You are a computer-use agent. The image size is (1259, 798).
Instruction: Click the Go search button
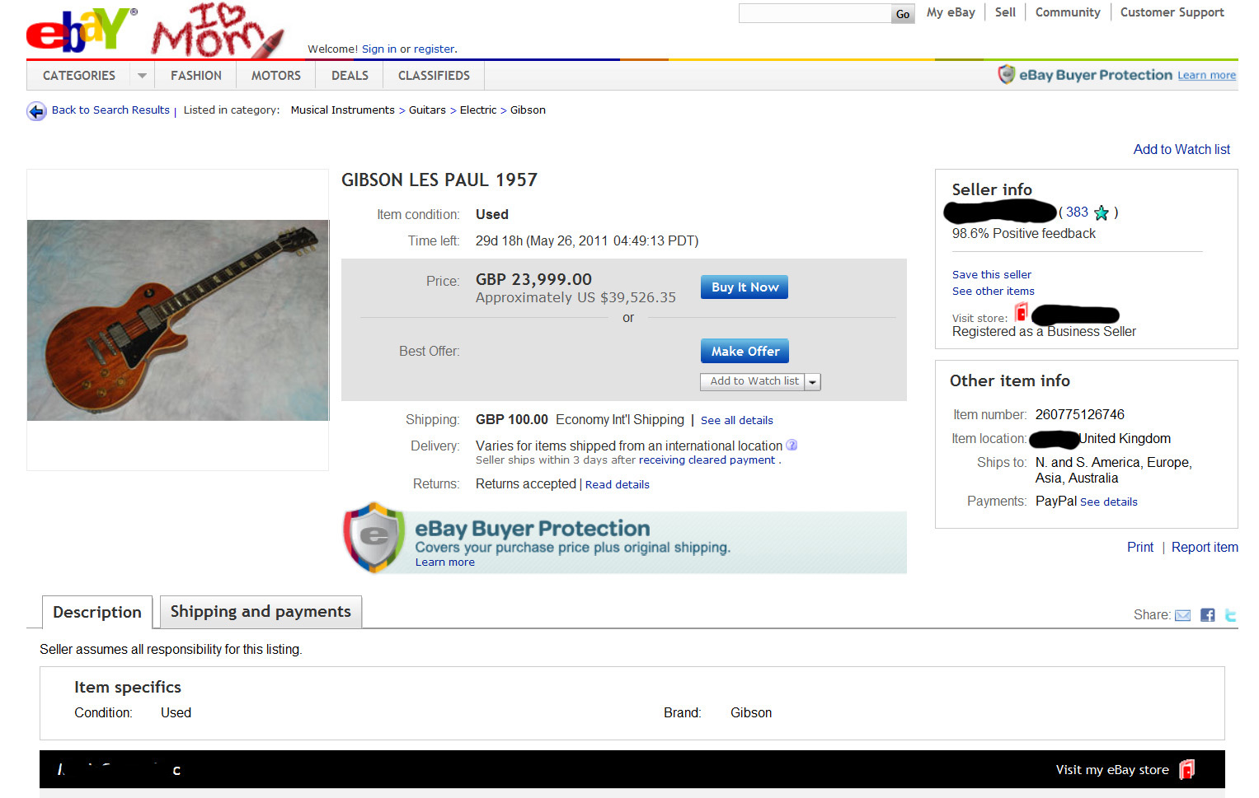tap(903, 14)
